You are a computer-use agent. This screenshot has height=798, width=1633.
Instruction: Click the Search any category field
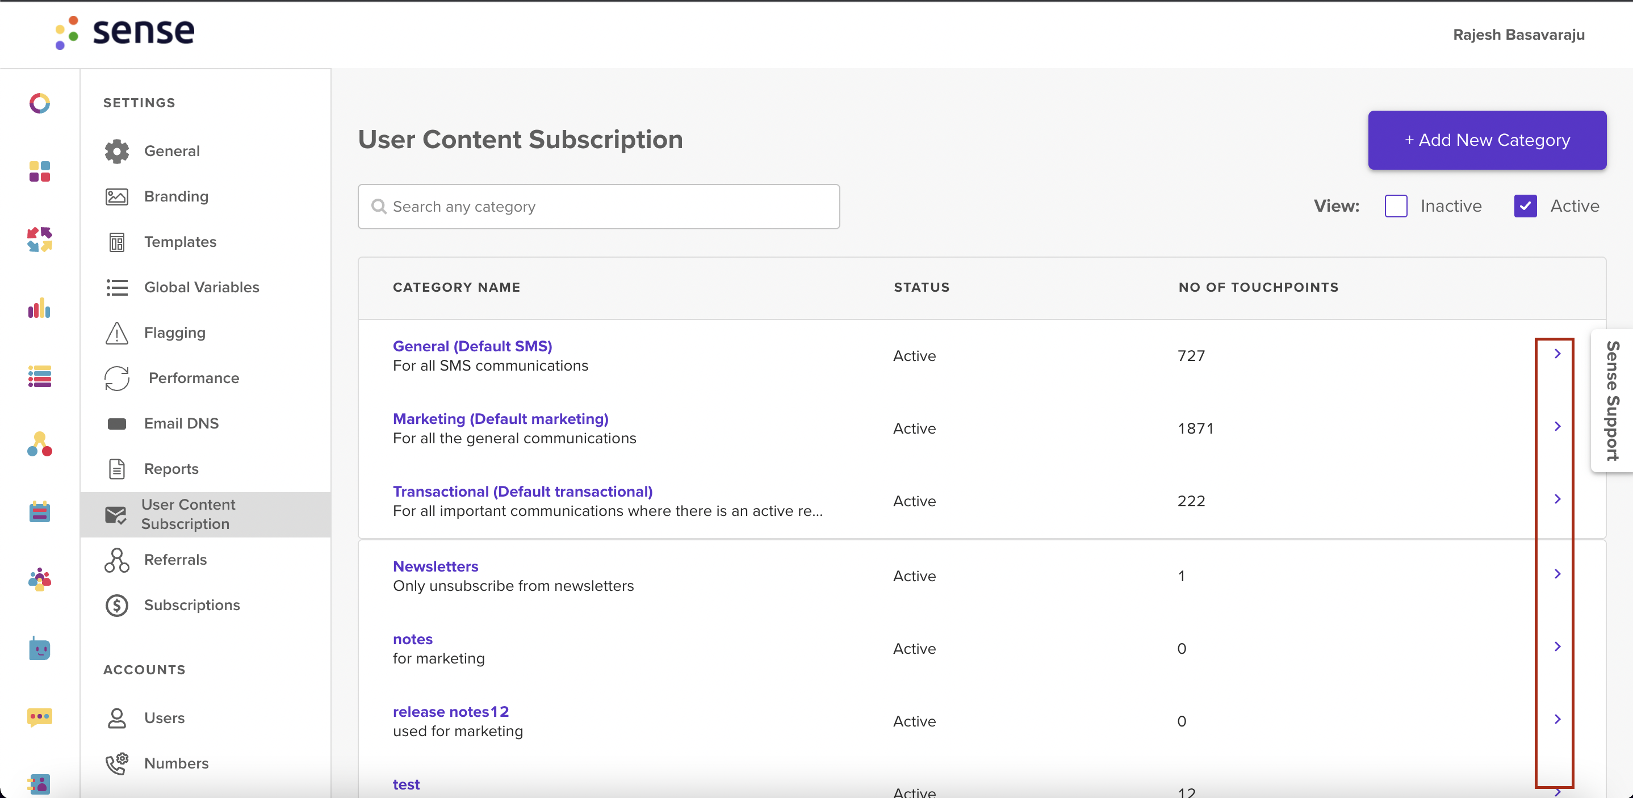(598, 207)
